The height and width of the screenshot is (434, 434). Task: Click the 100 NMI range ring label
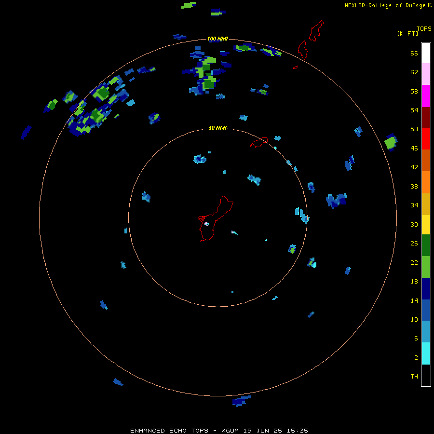pyautogui.click(x=217, y=39)
